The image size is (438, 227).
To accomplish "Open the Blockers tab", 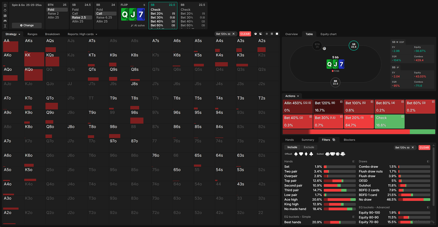I will (x=349, y=140).
